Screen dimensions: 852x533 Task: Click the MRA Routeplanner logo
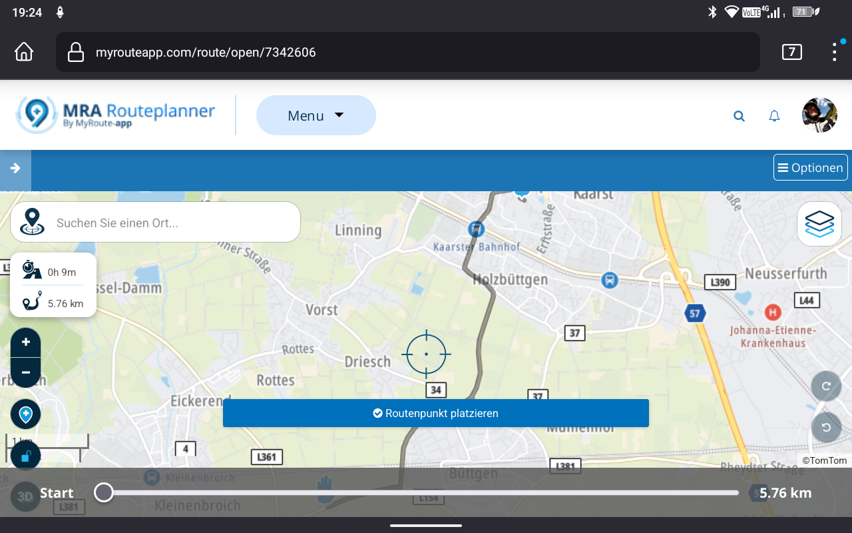coord(116,115)
